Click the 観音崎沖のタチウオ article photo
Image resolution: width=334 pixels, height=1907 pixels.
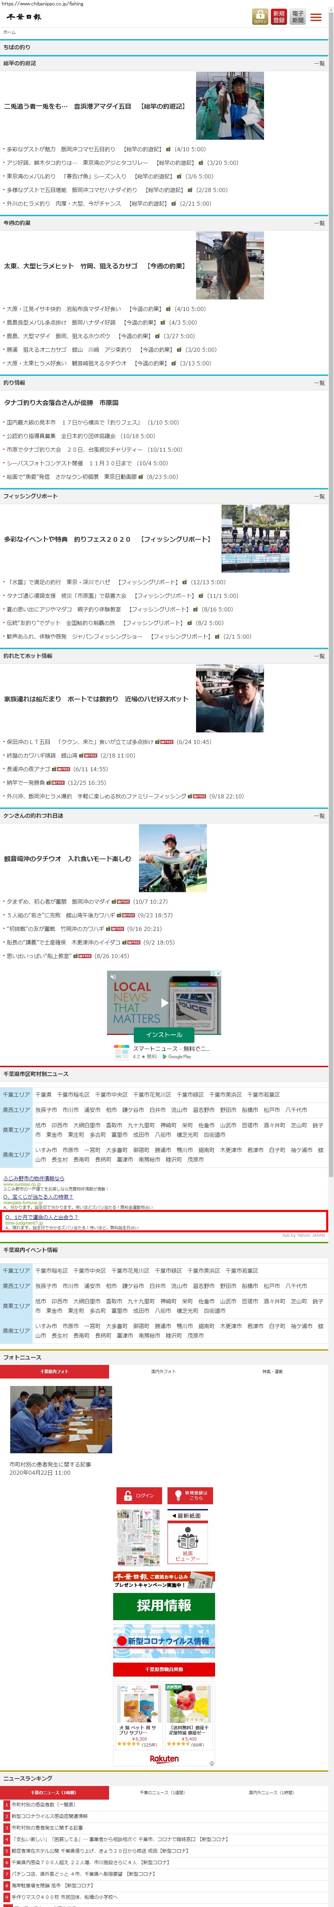tap(173, 859)
